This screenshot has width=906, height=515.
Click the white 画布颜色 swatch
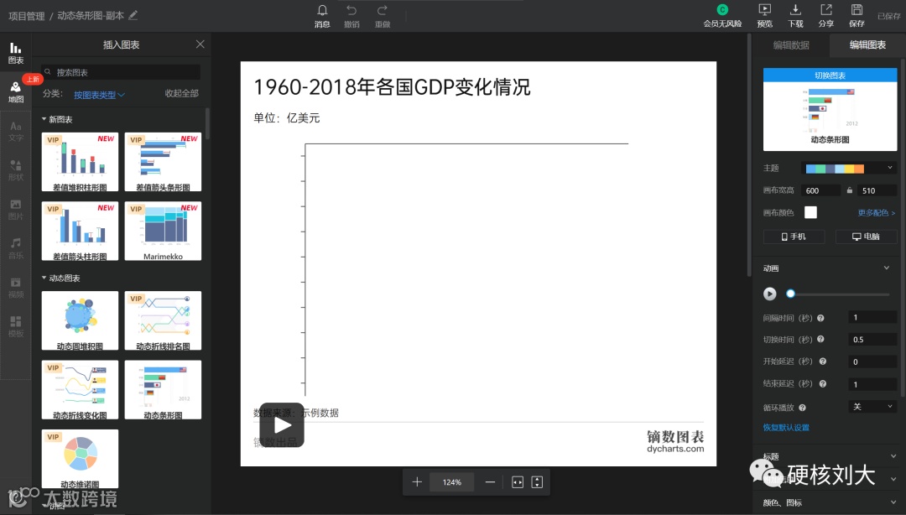[x=810, y=212]
